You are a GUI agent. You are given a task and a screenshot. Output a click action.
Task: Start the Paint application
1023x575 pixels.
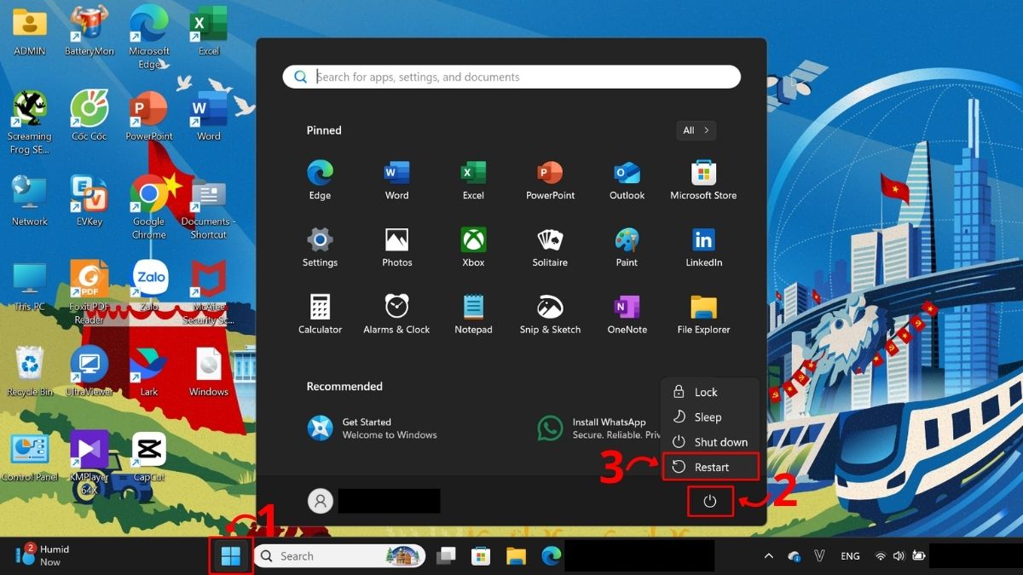(x=627, y=243)
